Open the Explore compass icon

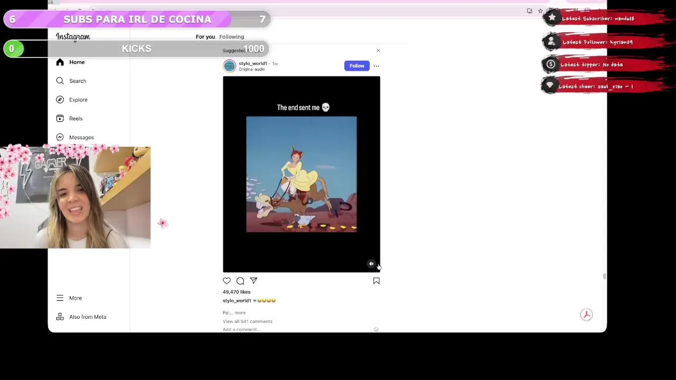coord(60,100)
